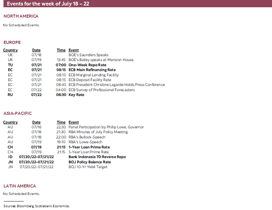
Task: Open the ASIA-PACIFIC section header
Action: click(x=18, y=113)
